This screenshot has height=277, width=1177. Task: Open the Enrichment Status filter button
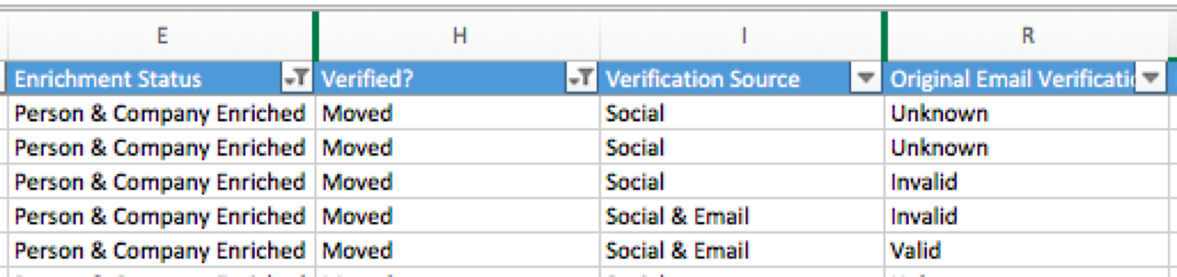(x=296, y=78)
